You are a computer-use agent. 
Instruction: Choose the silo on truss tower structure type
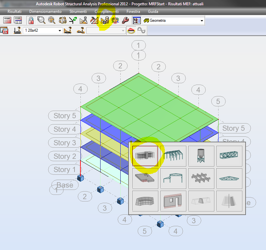pos(201,156)
